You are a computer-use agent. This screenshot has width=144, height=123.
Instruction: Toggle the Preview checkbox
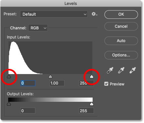(106, 84)
